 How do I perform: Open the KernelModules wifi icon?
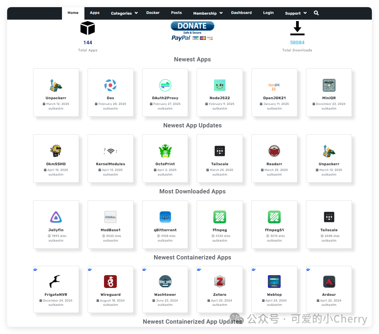110,151
